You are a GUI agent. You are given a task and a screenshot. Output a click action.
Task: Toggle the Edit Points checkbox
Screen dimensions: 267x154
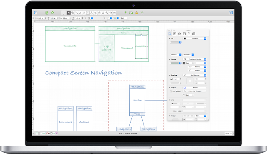tap(171, 92)
